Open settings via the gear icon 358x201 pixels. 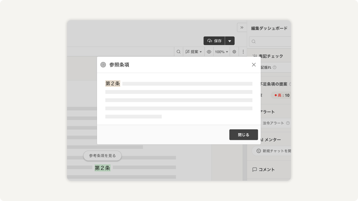pos(234,52)
